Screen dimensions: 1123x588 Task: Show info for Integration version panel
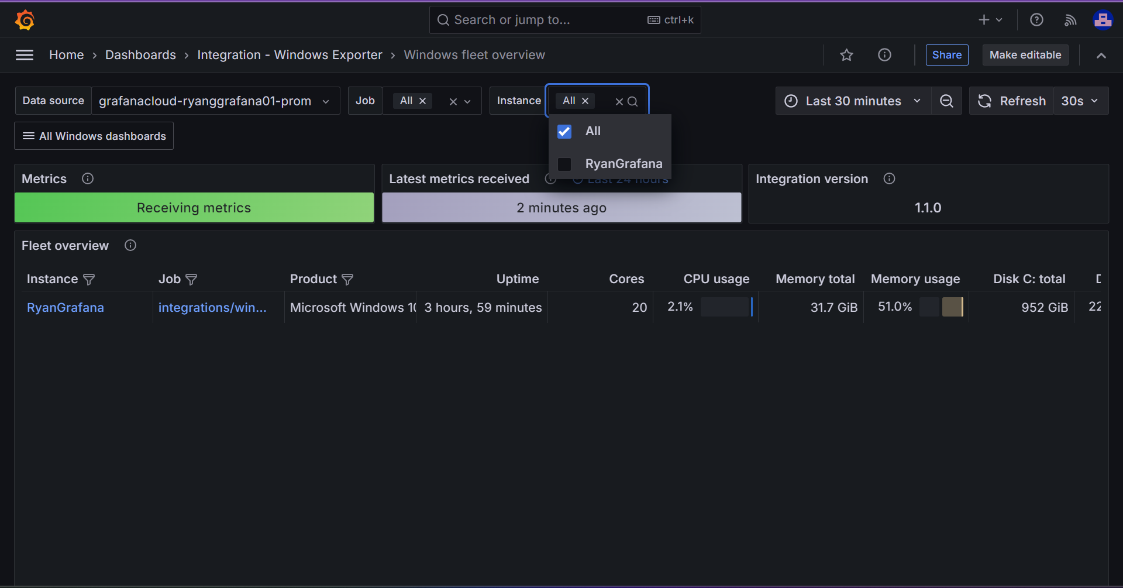pos(889,178)
